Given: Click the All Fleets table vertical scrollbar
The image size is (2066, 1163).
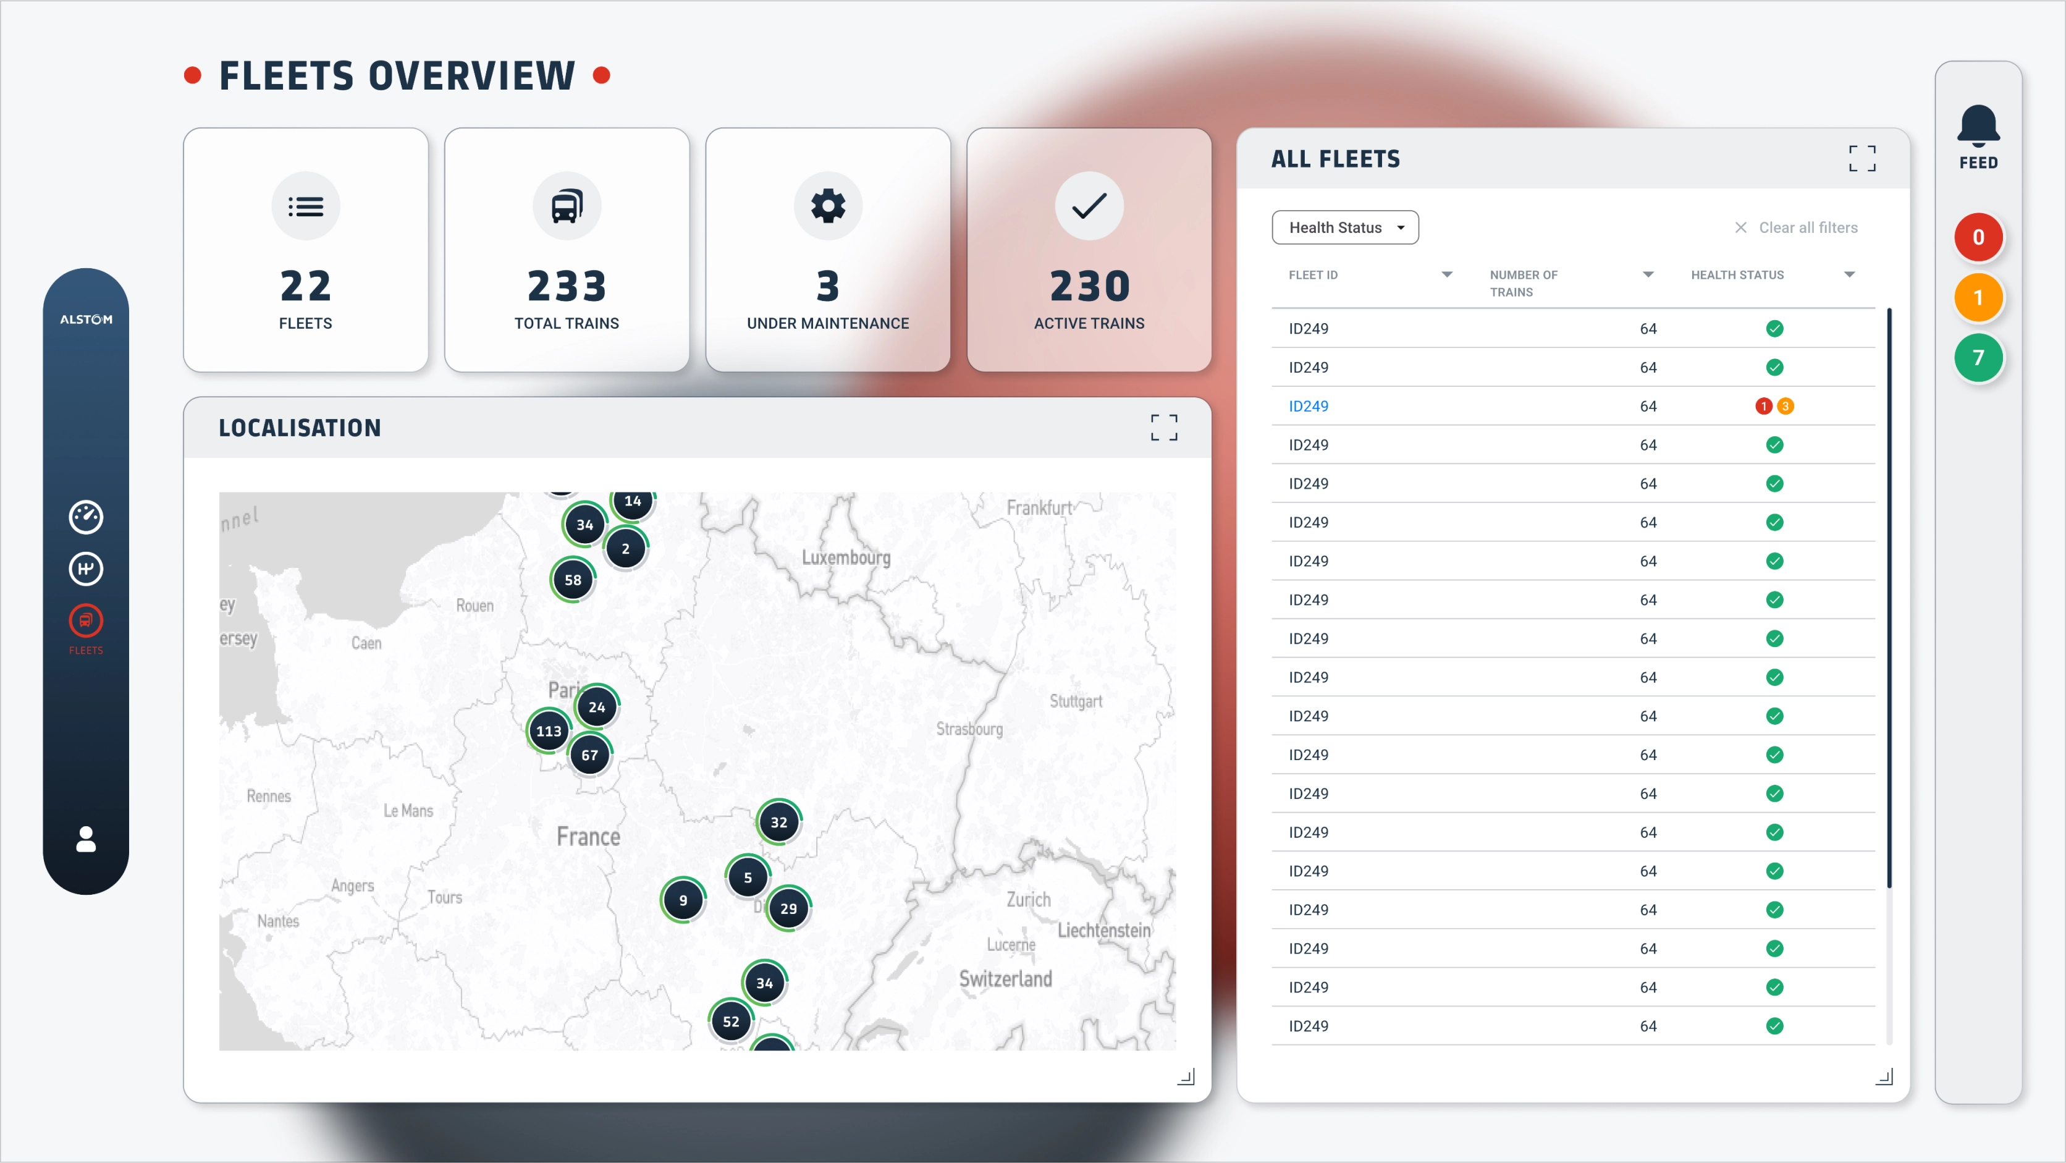Looking at the screenshot, I should point(1889,598).
